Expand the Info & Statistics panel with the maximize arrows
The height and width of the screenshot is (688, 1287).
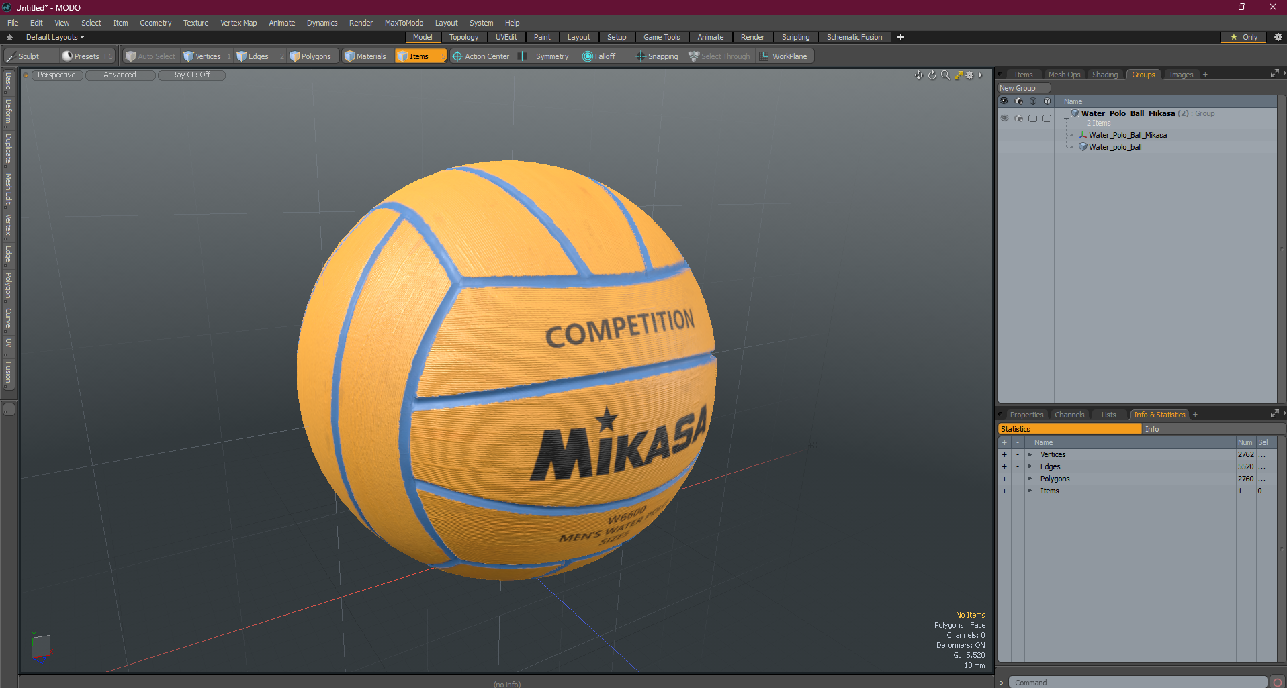(1274, 414)
